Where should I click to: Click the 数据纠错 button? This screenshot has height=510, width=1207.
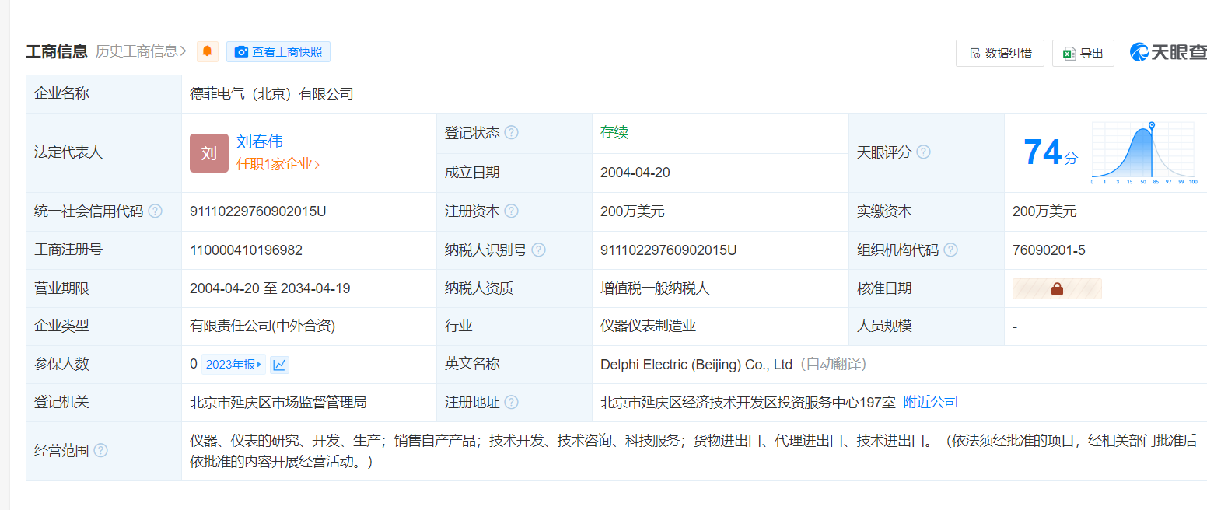pos(1000,53)
